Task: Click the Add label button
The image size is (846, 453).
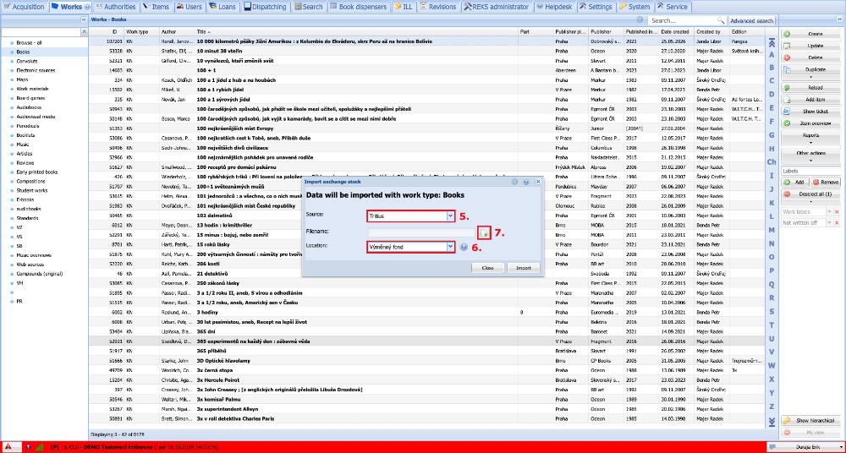Action: 795,183
